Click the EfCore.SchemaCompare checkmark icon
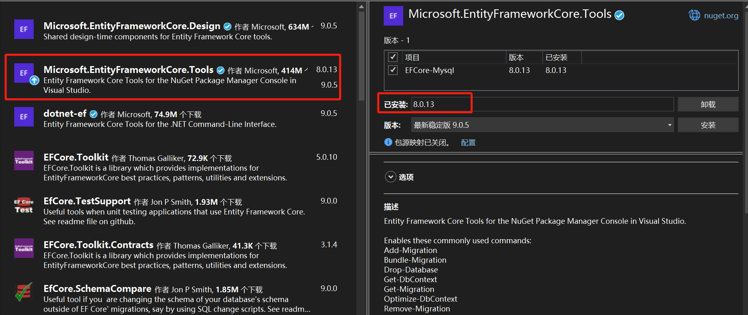 tap(24, 292)
